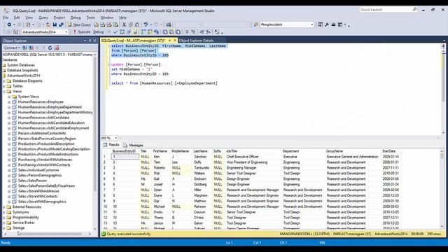Image resolution: width=448 pixels, height=252 pixels.
Task: Click the Undo arrow icon
Action: [x=146, y=25]
